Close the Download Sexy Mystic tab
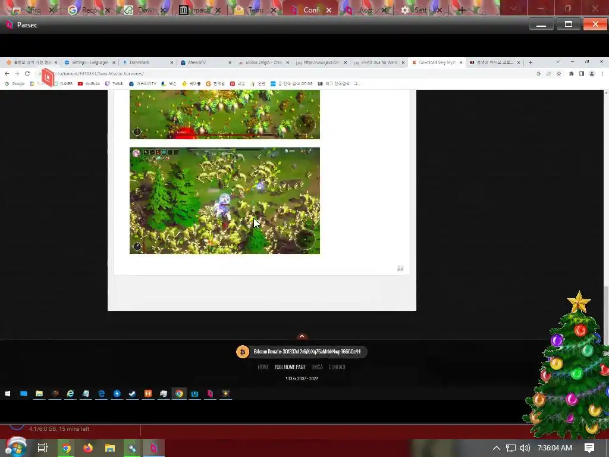The width and height of the screenshot is (609, 457). point(461,62)
